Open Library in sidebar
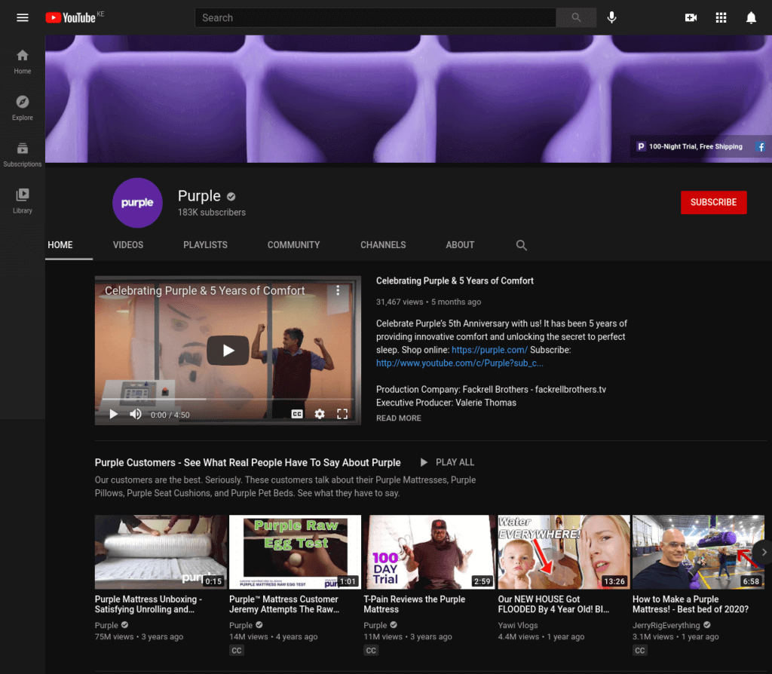772x674 pixels. click(22, 201)
